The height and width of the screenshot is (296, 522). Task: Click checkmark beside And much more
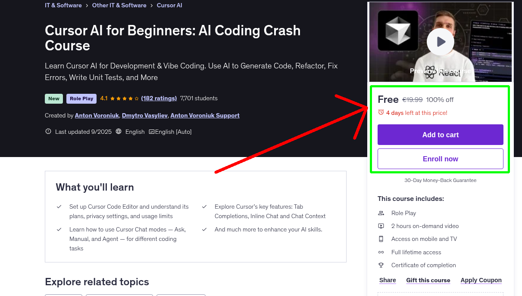[204, 230]
